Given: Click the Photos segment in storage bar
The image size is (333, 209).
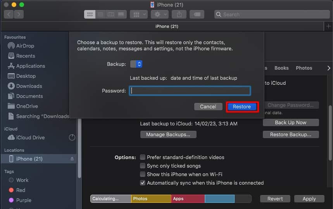Looking at the screenshot, I should 151,199.
